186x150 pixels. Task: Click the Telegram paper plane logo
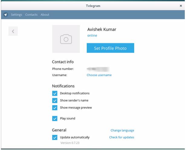tap(5, 15)
